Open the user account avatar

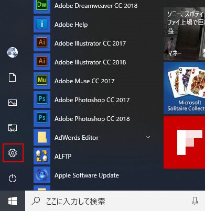(13, 52)
